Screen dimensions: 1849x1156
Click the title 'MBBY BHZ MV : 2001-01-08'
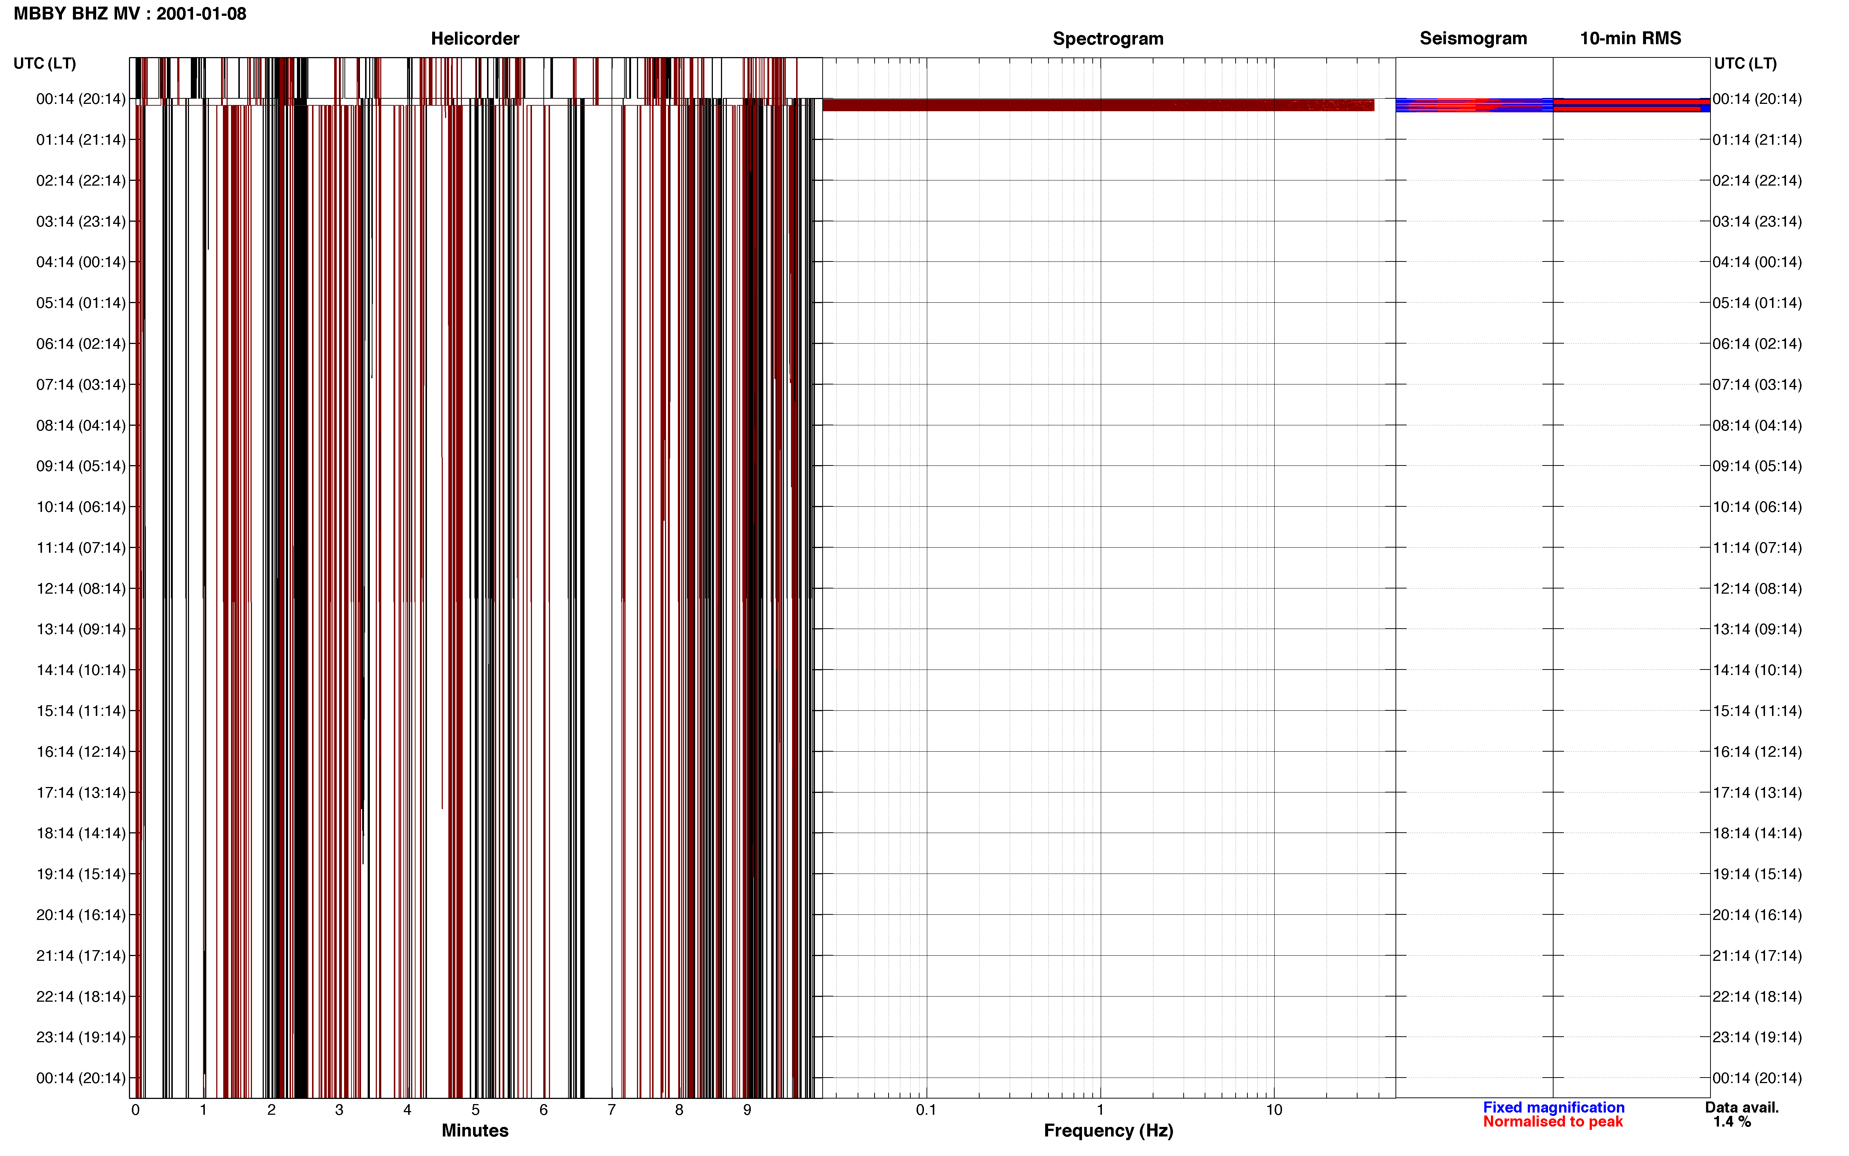click(x=130, y=14)
